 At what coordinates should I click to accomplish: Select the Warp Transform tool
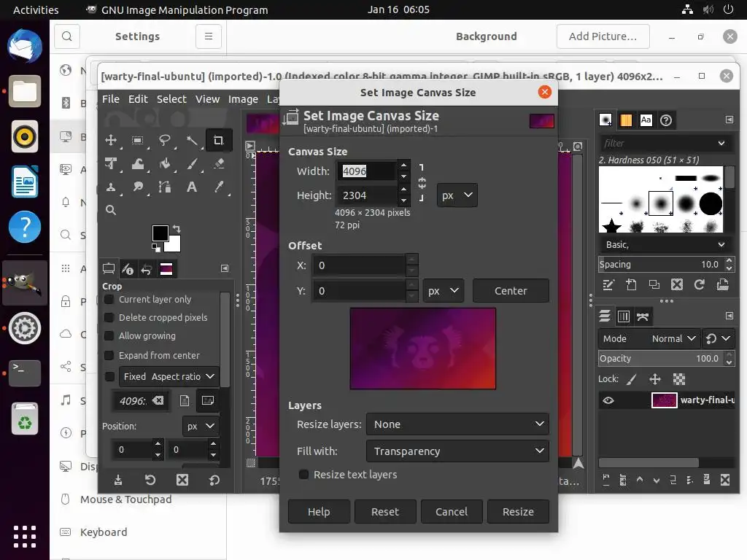tap(138, 164)
